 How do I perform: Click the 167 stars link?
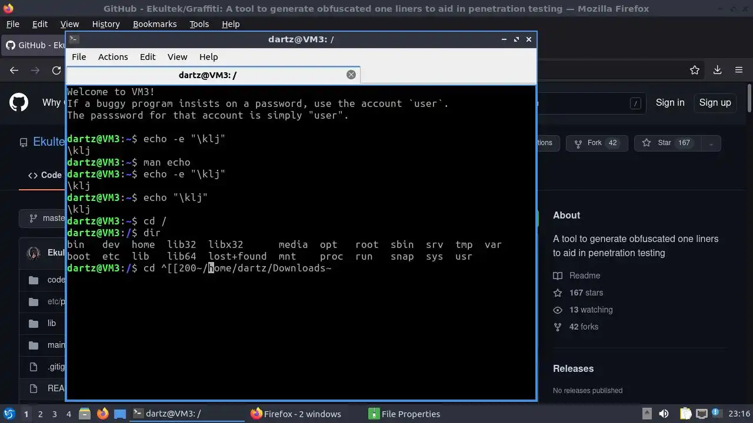(578, 293)
